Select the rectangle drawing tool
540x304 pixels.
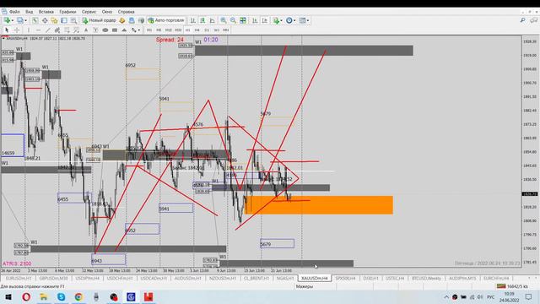[x=115, y=30]
